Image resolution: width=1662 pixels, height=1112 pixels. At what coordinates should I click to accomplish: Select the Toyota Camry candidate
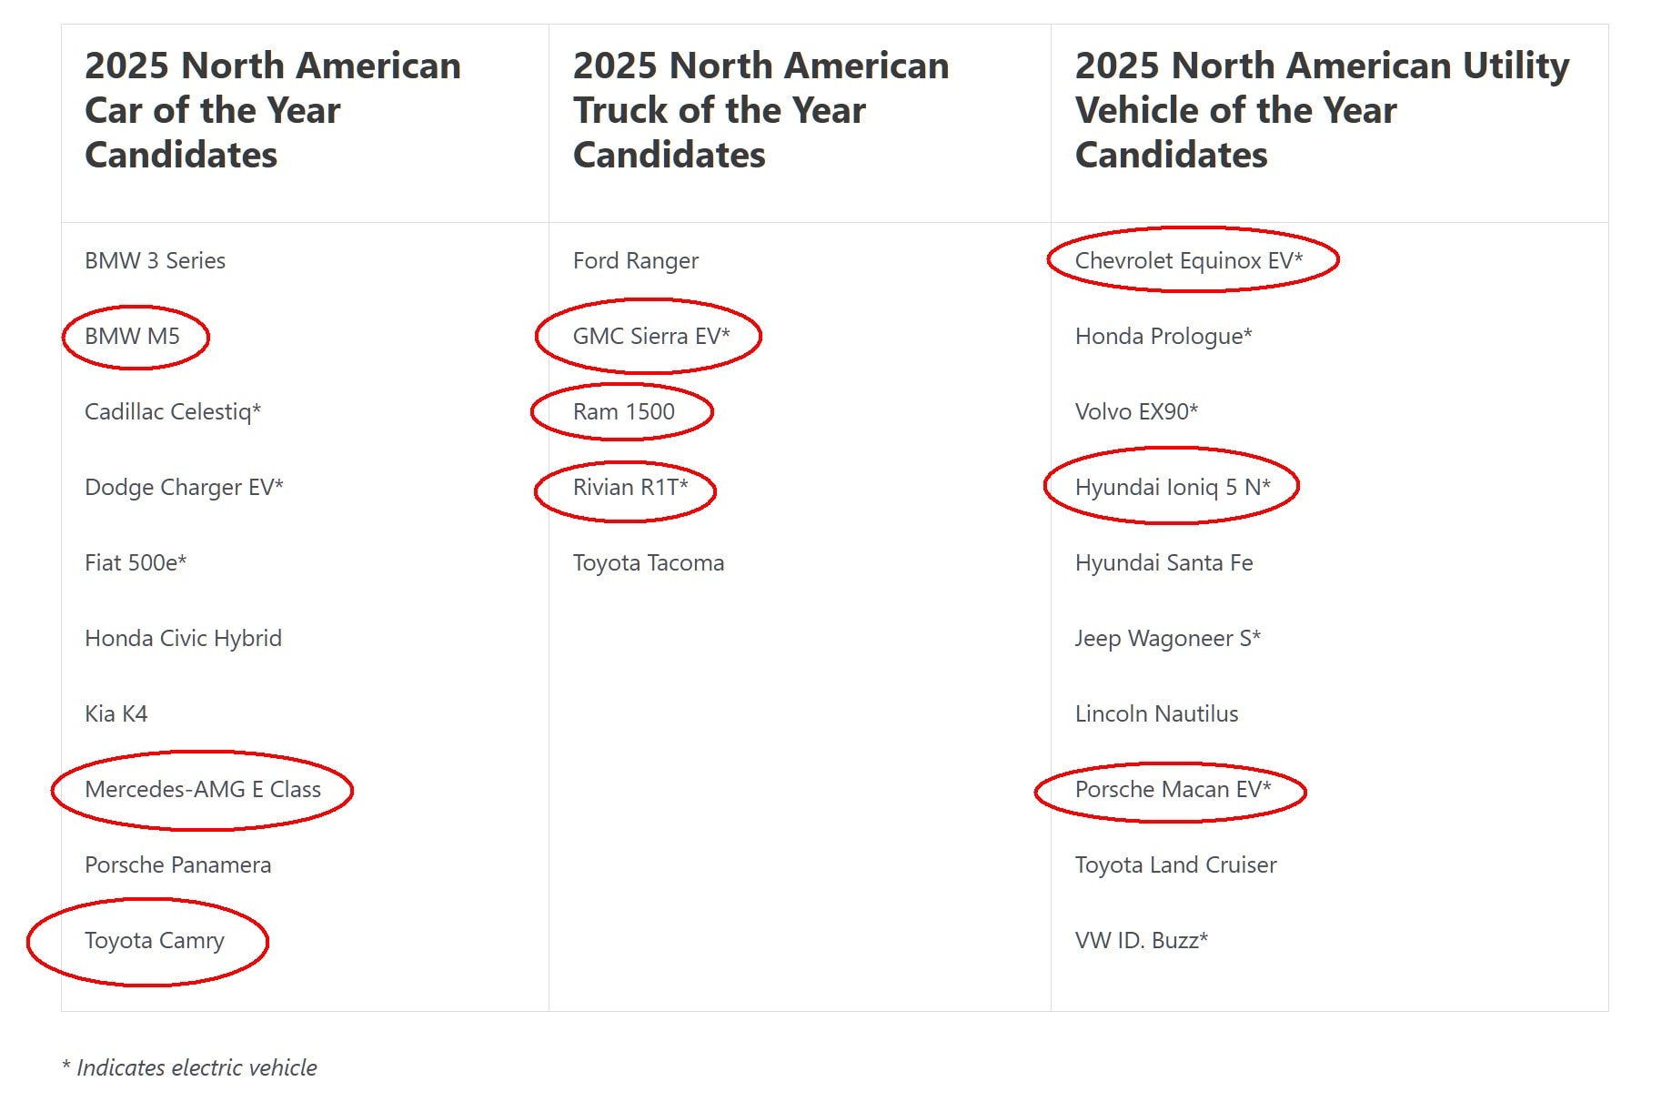pyautogui.click(x=155, y=941)
